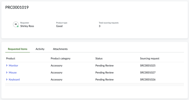The width and height of the screenshot is (189, 100).
Task: Click the Product column header
Action: [x=11, y=58]
